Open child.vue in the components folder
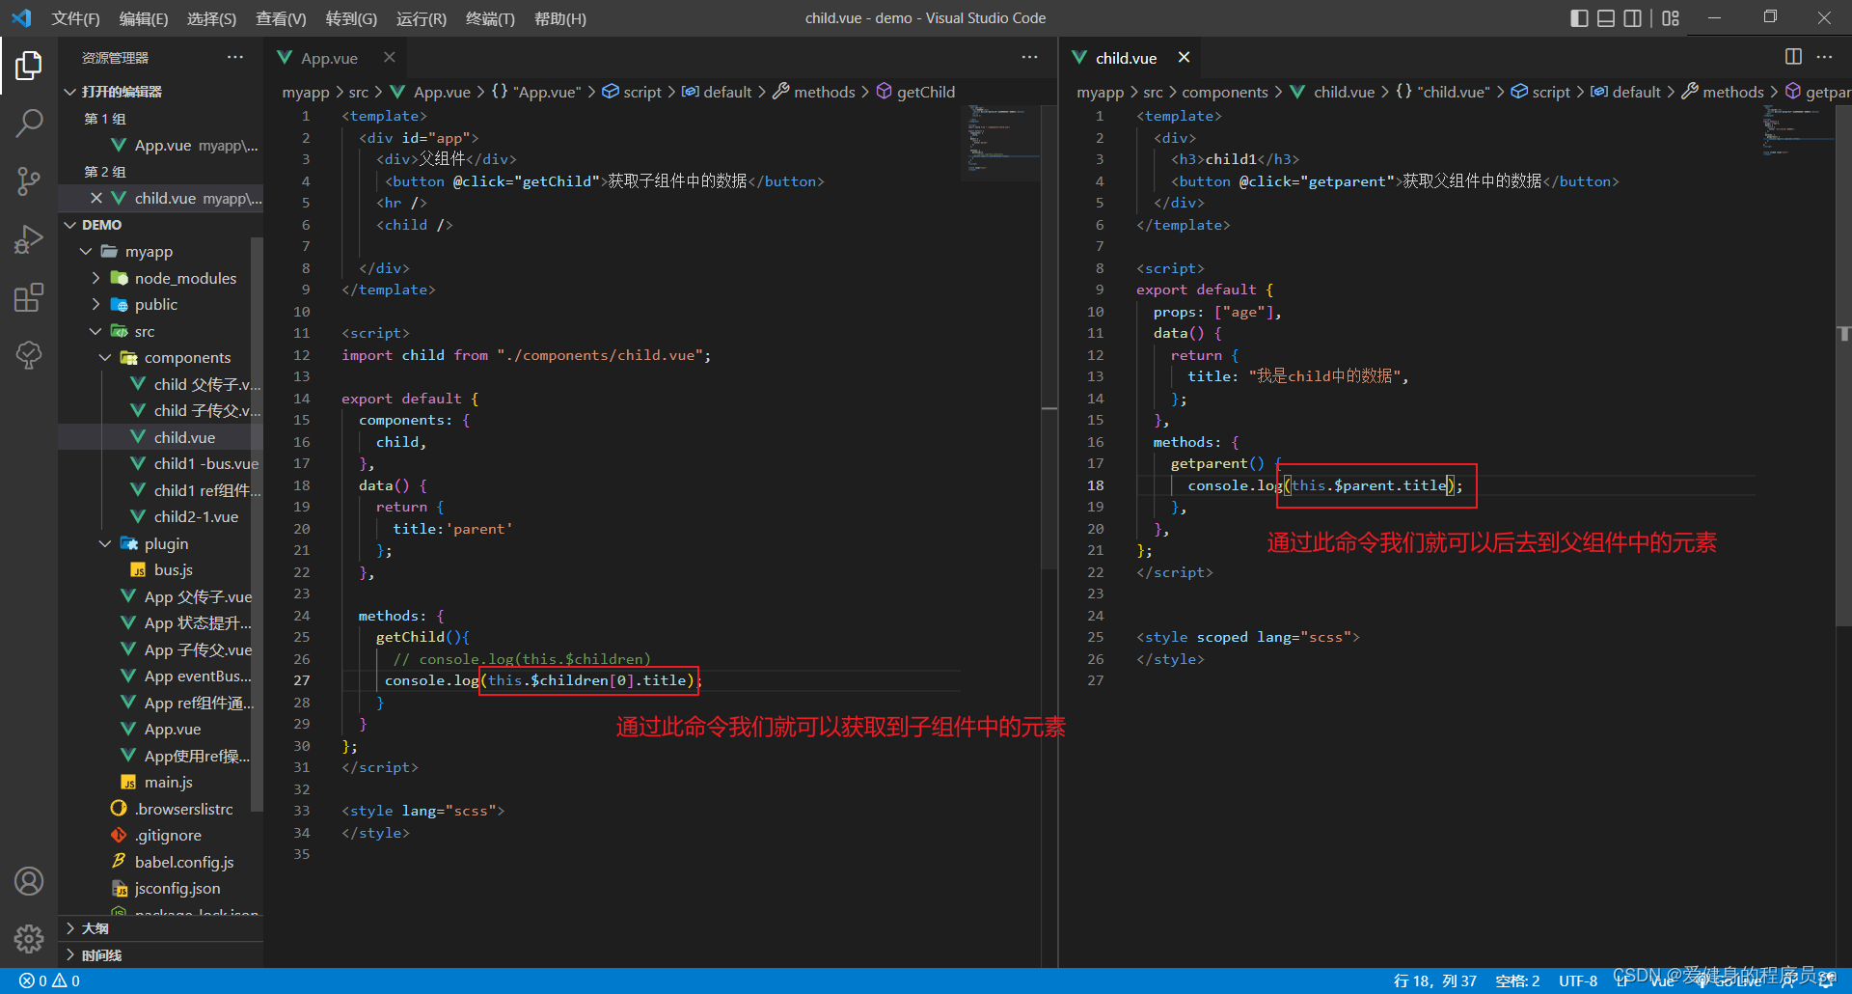Screen dimensions: 1852x994 (184, 437)
